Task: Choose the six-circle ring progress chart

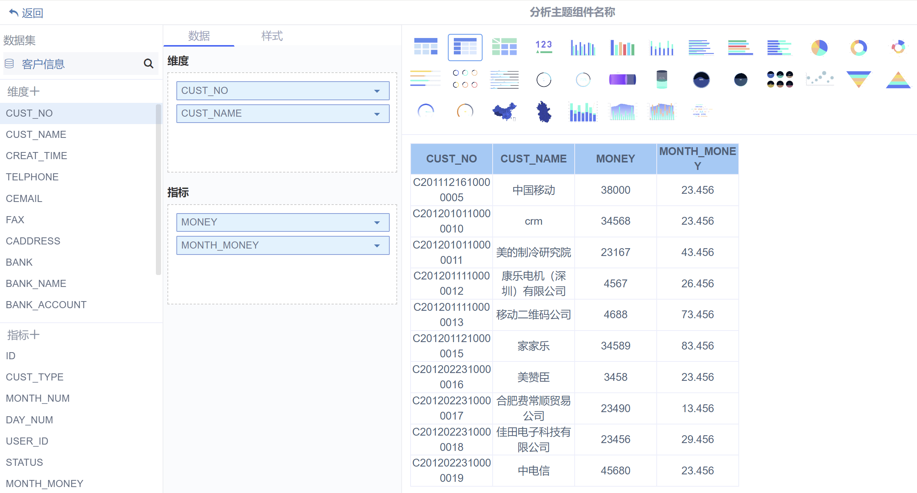Action: pyautogui.click(x=465, y=79)
